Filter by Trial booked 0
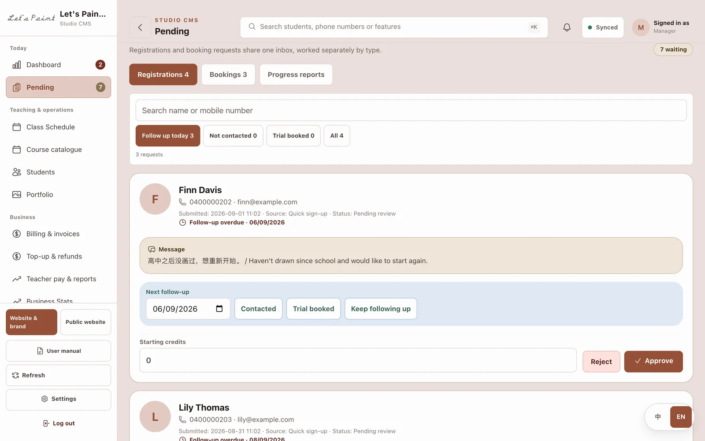This screenshot has height=441, width=705. [293, 136]
